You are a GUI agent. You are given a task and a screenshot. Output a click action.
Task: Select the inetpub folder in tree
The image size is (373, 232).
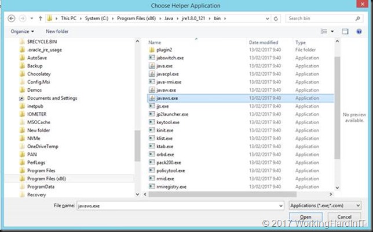click(35, 106)
